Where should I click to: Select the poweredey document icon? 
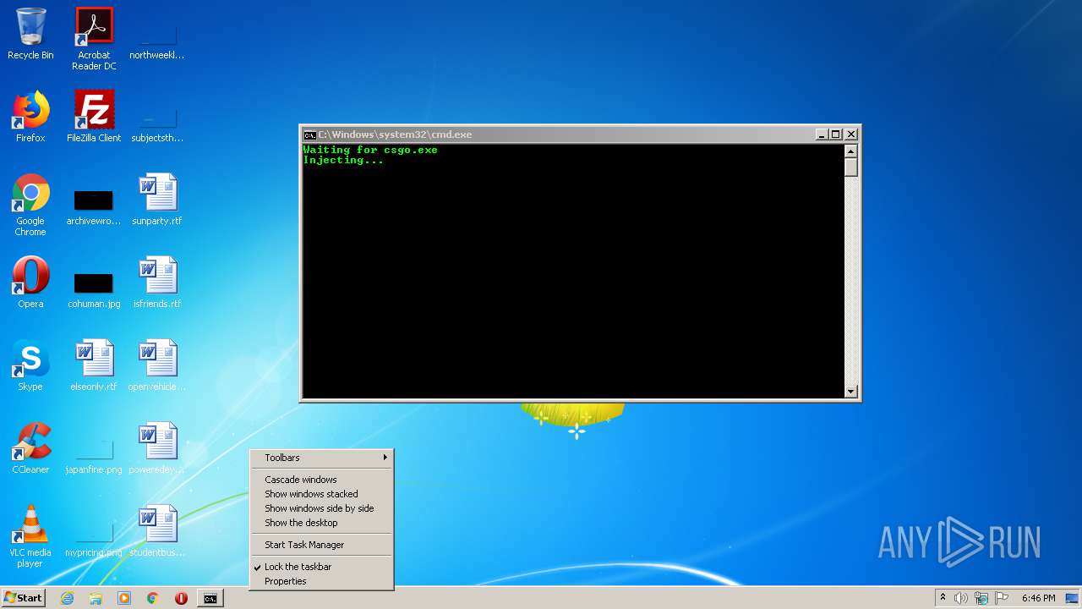pyautogui.click(x=157, y=448)
